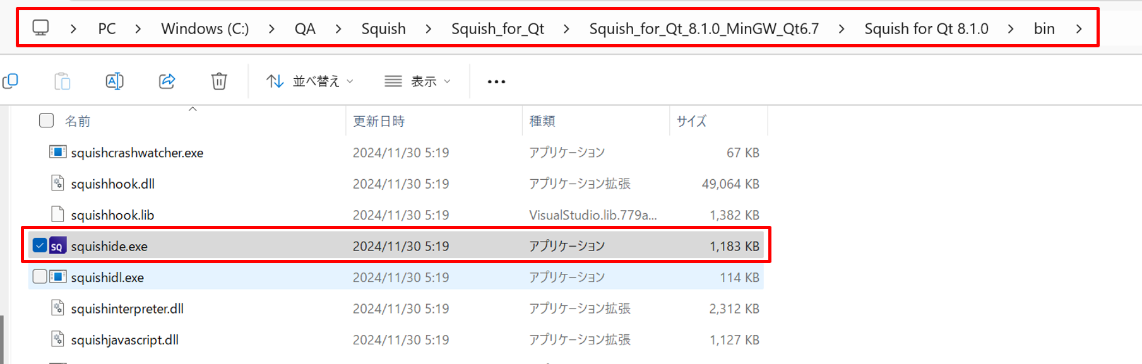This screenshot has height=364, width=1142.
Task: Uncheck the squishide.exe checkbox
Action: point(39,245)
